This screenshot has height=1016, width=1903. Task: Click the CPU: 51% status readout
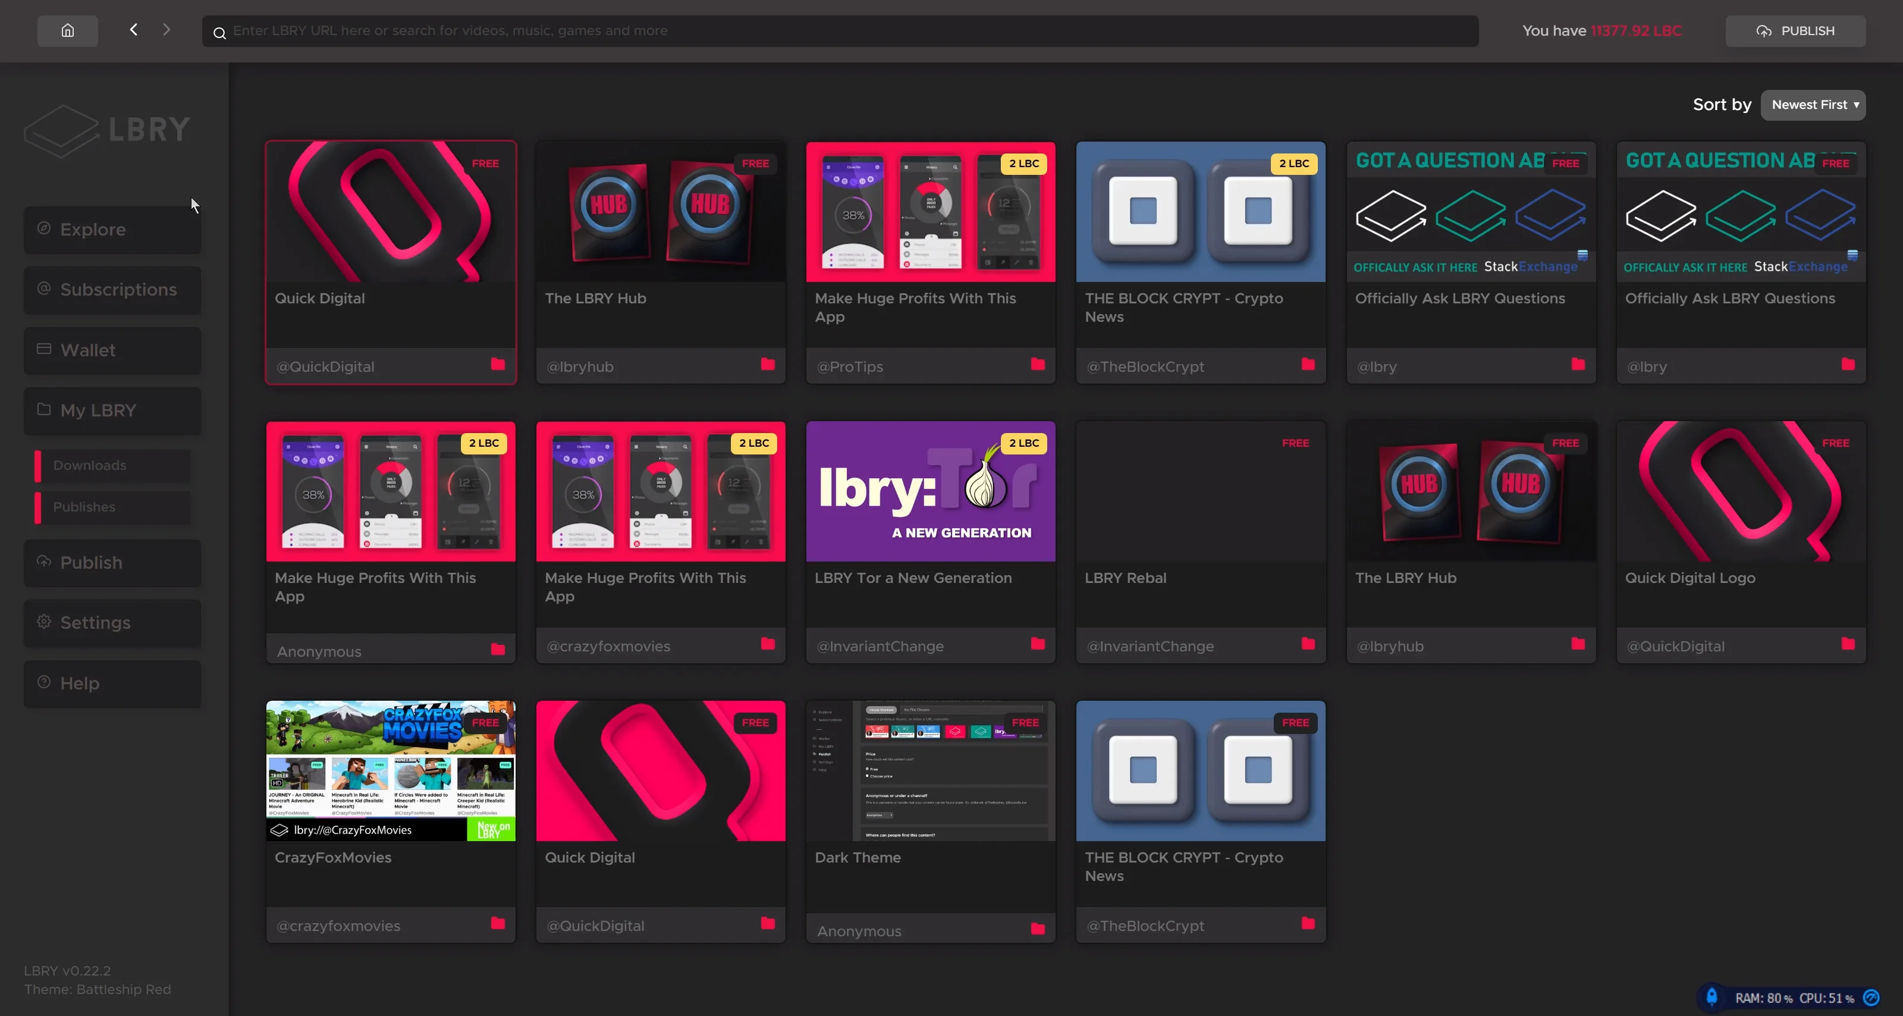(x=1826, y=998)
